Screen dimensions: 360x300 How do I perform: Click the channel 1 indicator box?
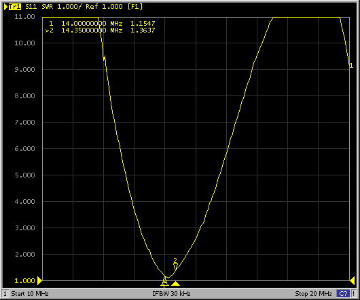pos(5,294)
